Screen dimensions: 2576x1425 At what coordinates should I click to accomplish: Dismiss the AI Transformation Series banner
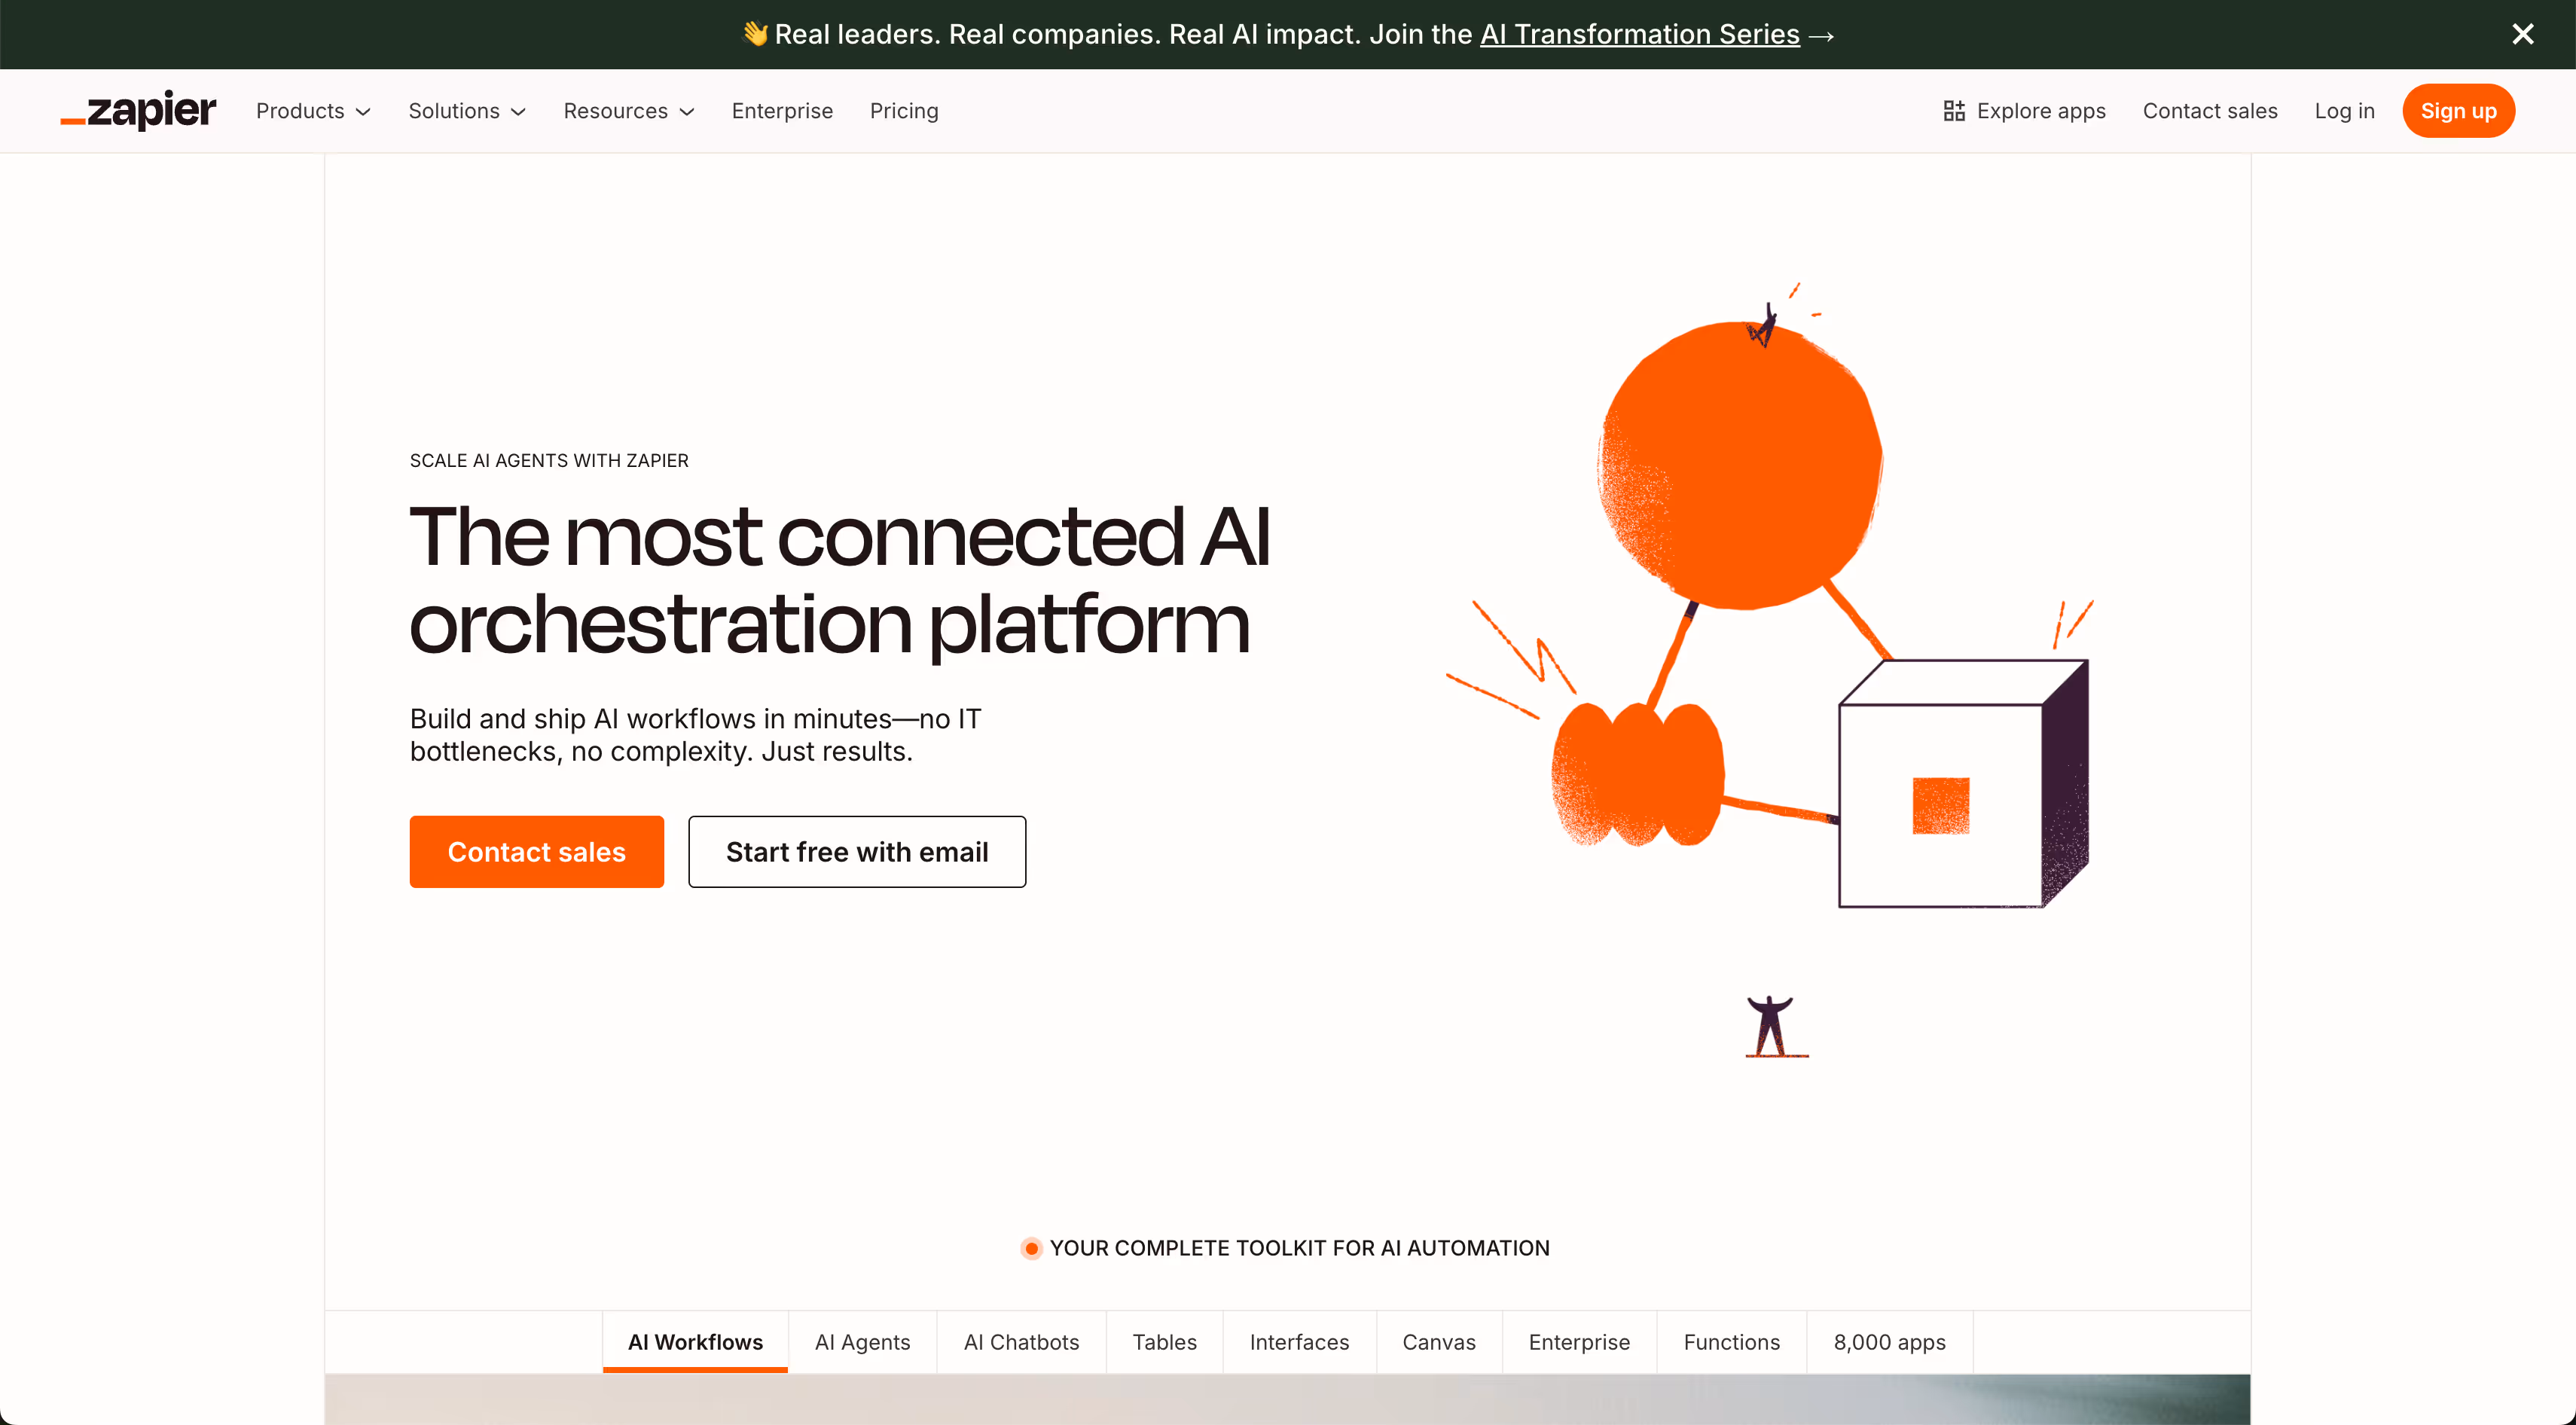click(2523, 33)
